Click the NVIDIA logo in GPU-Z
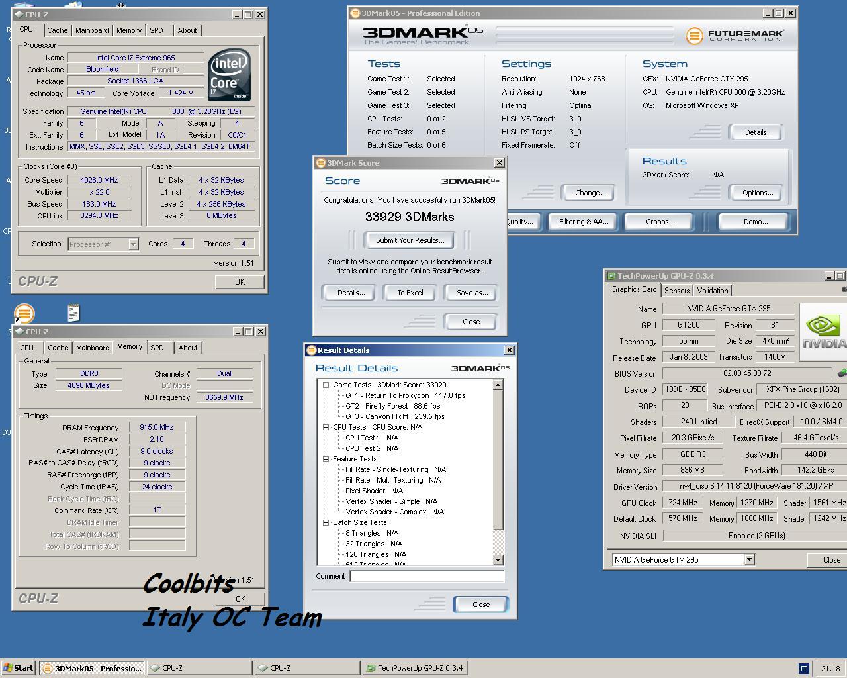 823,332
